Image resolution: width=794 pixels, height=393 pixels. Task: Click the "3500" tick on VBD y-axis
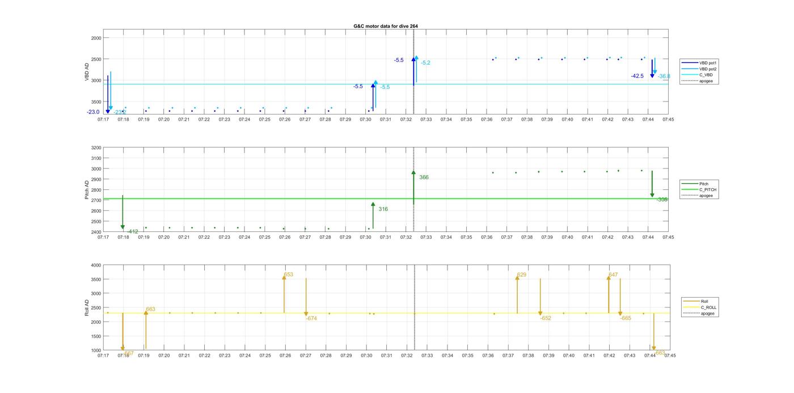96,102
